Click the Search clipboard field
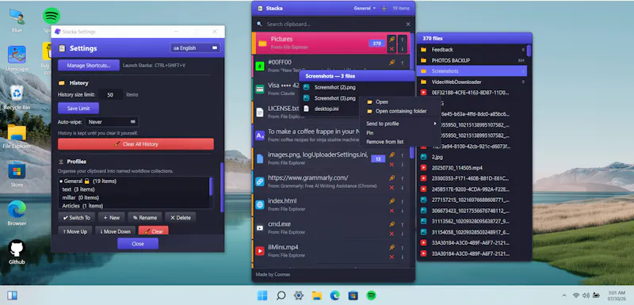Viewport: 634px width, 305px height. [334, 25]
